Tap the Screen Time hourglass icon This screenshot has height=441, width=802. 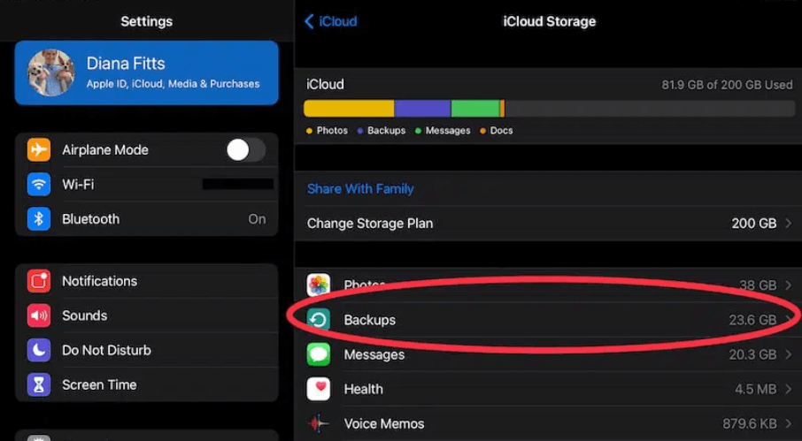(x=39, y=384)
